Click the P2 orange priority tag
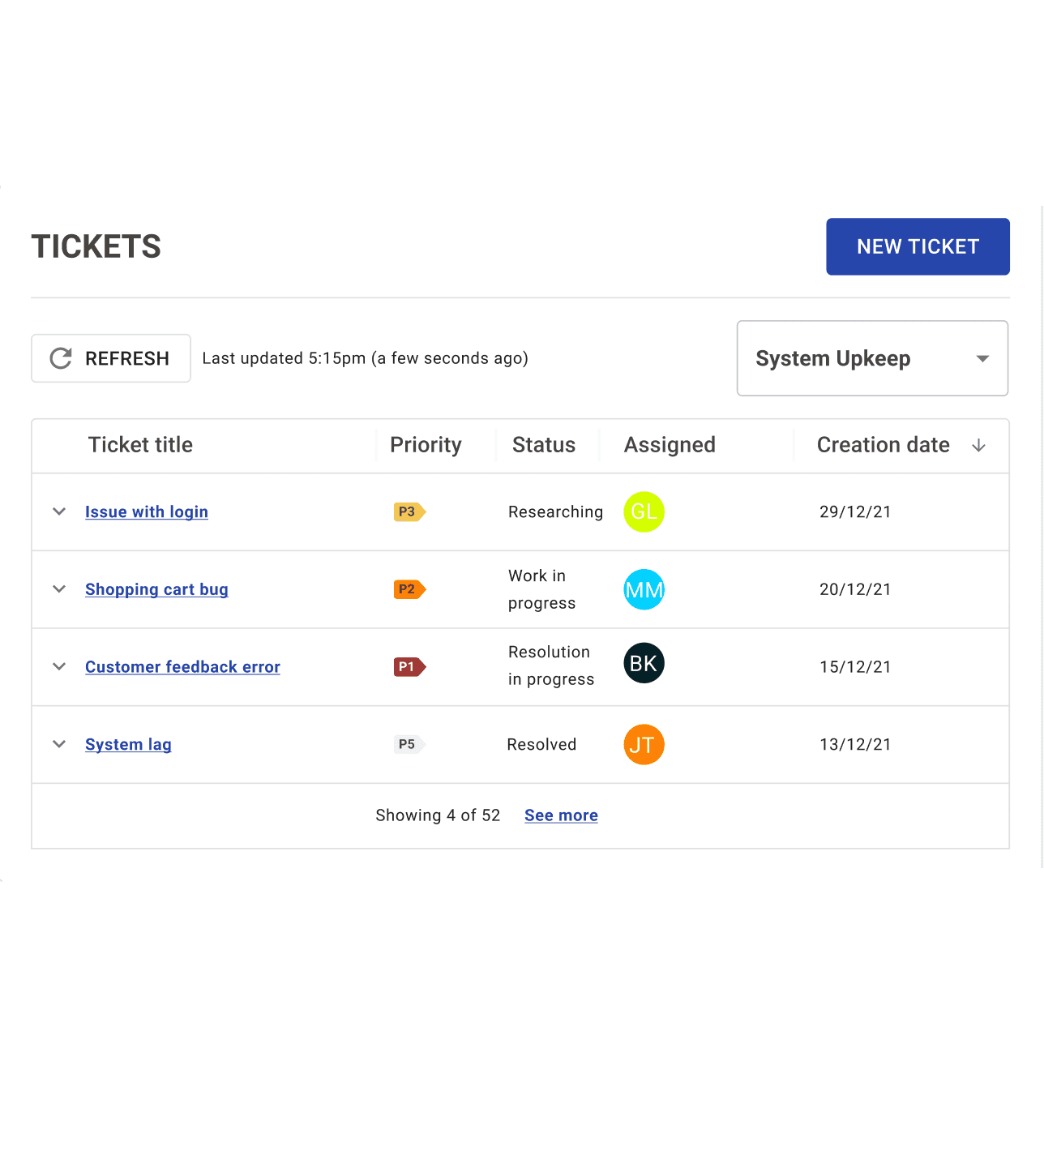Screen dimensions: 1044x1151 coord(409,589)
